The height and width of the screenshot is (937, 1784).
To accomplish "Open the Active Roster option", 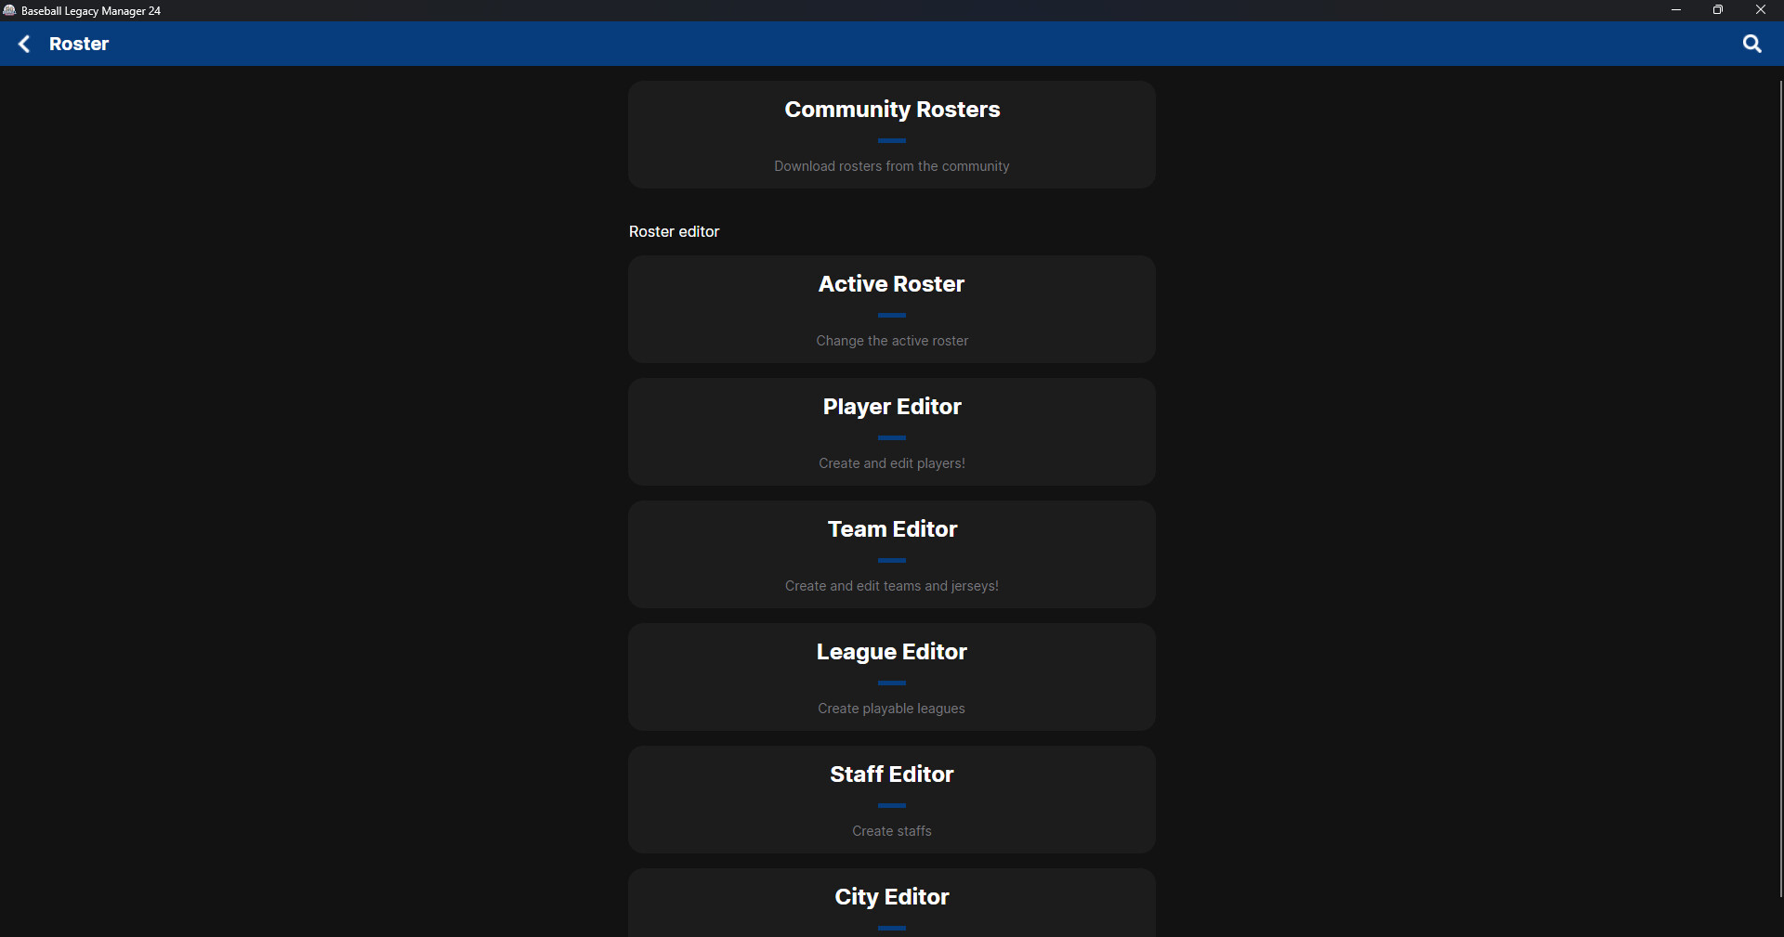I will 891,308.
